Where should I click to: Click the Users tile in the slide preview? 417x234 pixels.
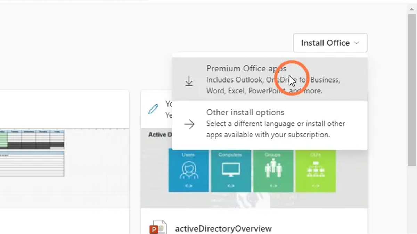[189, 171]
